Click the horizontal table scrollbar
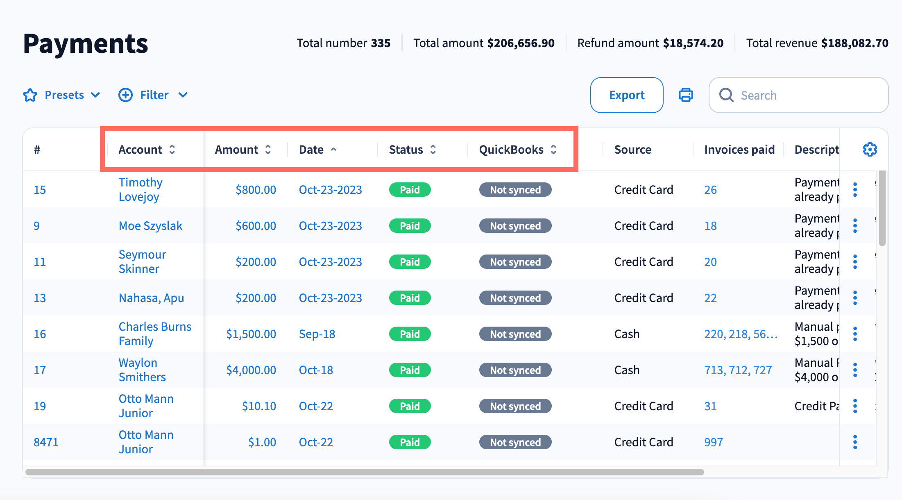The width and height of the screenshot is (902, 500). [x=365, y=472]
